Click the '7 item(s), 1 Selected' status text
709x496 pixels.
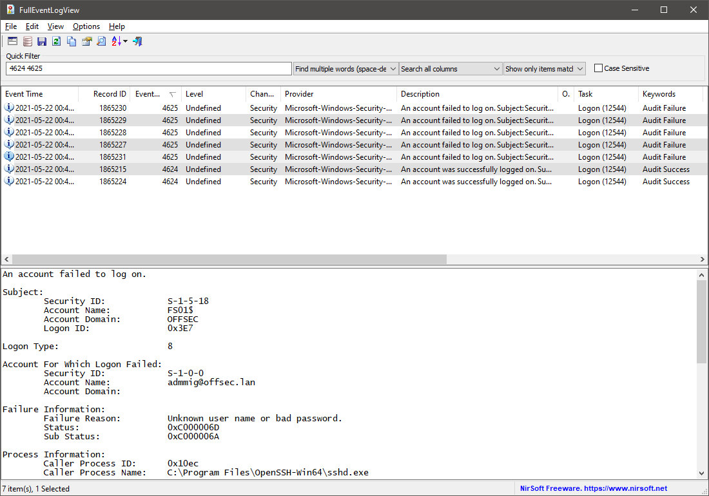(35, 489)
